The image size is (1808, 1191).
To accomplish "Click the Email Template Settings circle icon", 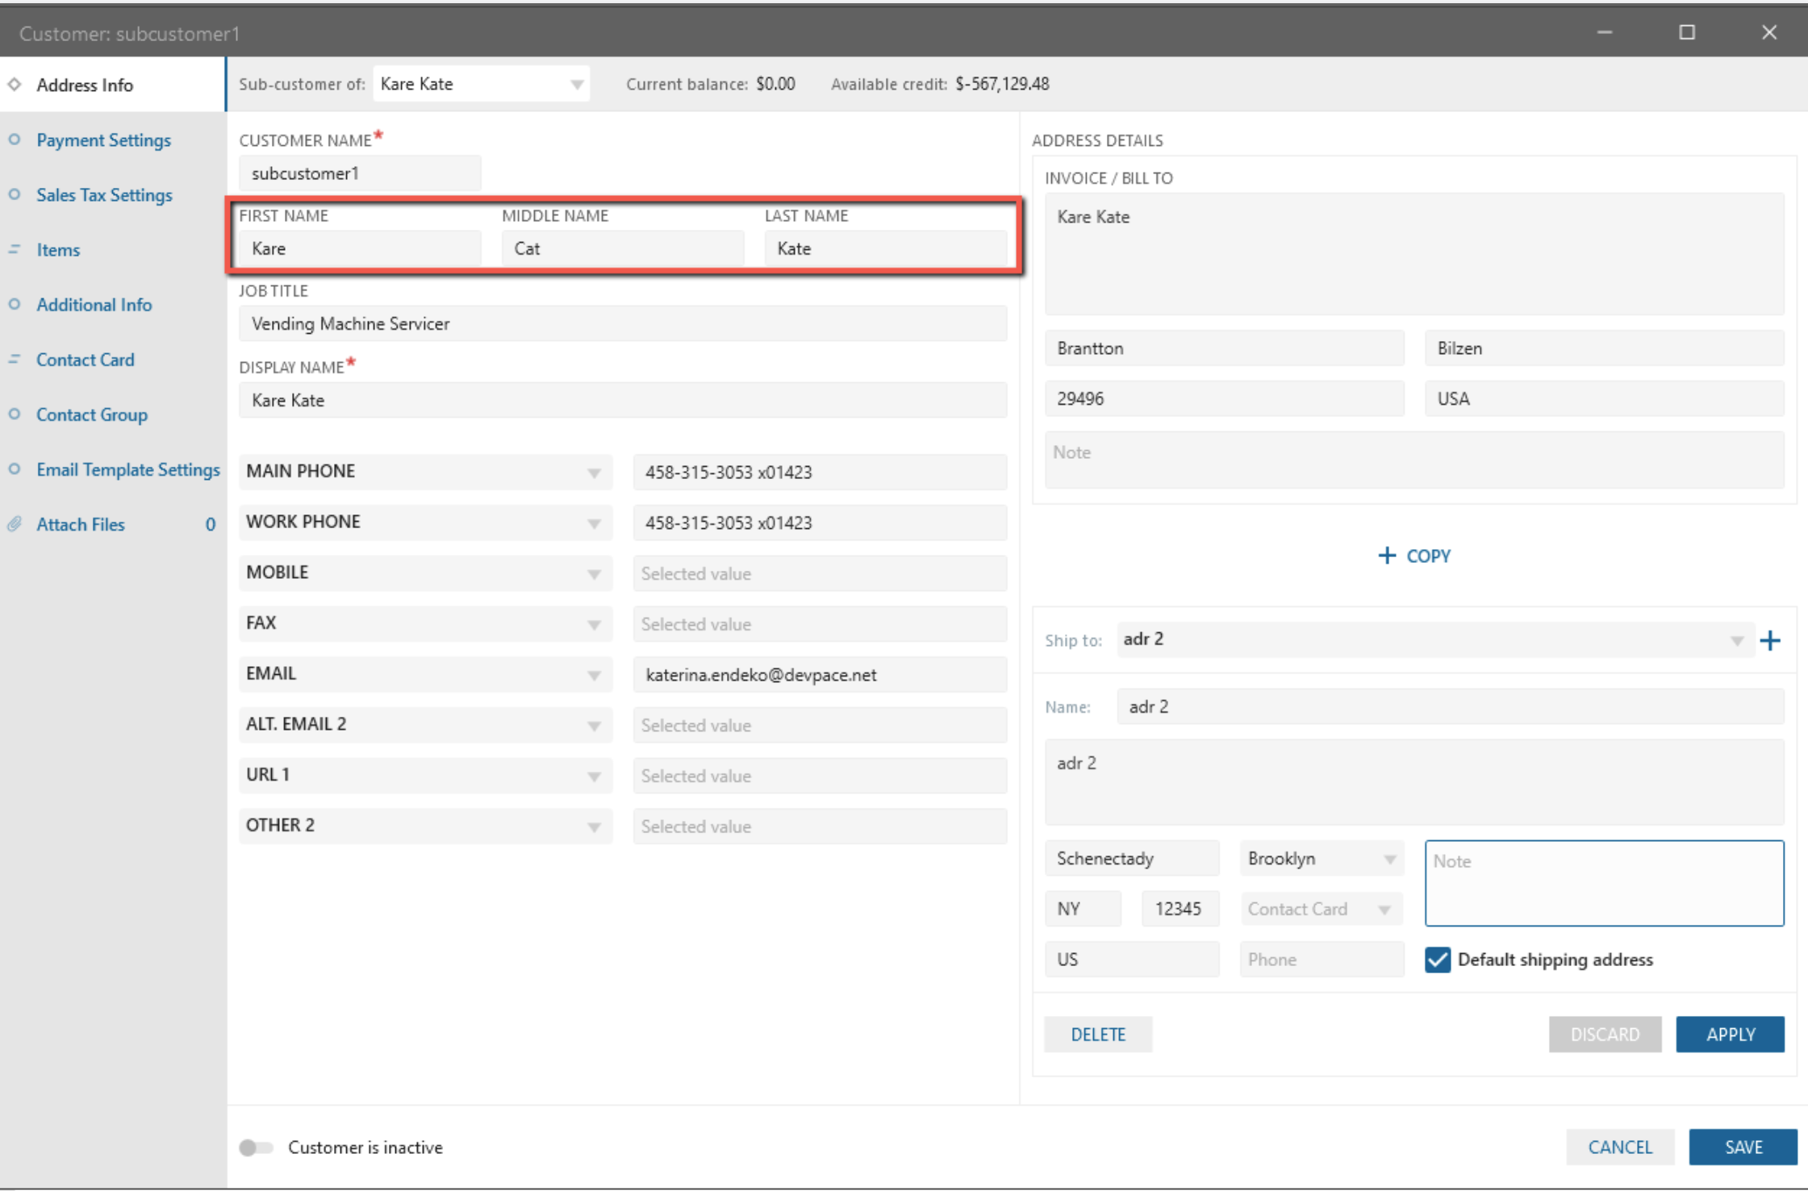I will 15,469.
